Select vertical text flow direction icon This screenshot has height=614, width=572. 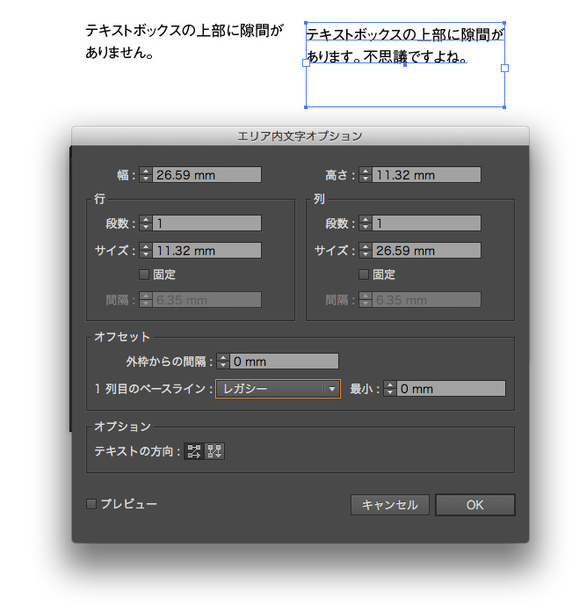tap(214, 451)
